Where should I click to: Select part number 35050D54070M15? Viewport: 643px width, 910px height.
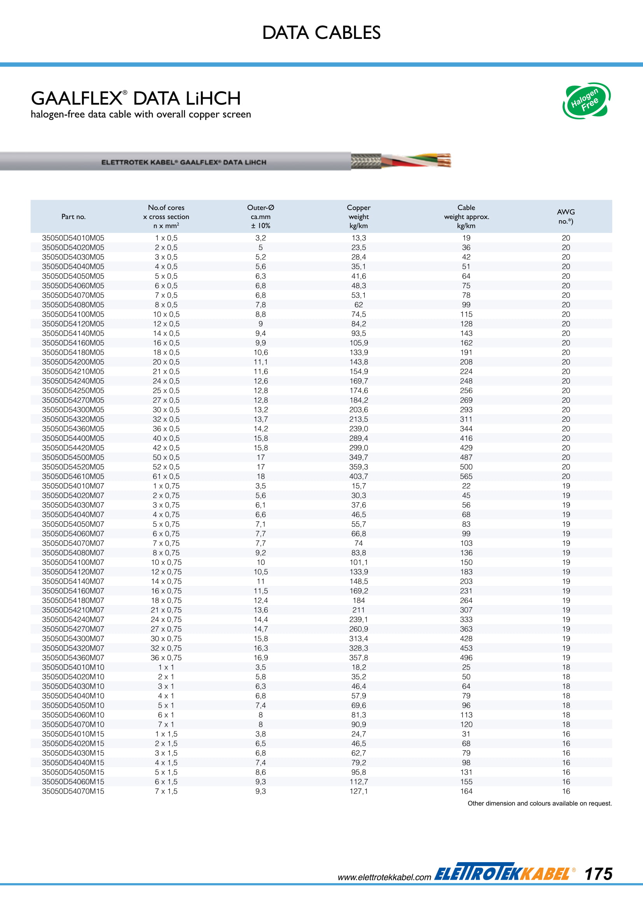point(73,791)
